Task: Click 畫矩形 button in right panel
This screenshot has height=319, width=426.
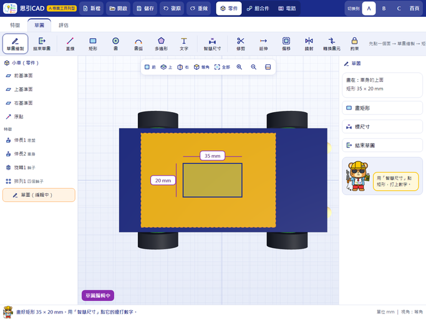Action: coord(382,108)
